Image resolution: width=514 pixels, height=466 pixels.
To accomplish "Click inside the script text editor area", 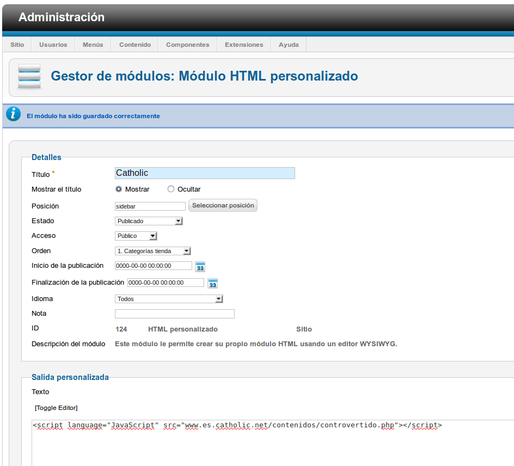I will (273, 443).
